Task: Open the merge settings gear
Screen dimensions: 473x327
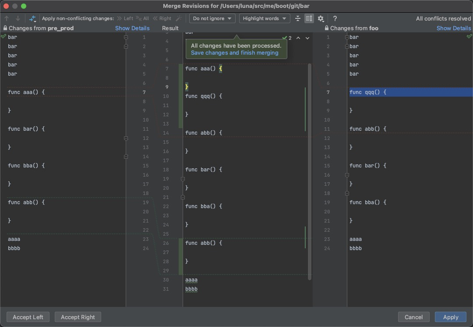Action: 321,18
